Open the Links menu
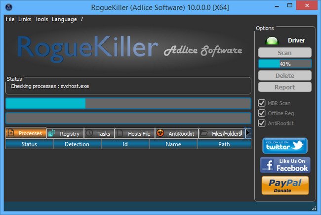321x215 pixels. tap(25, 19)
